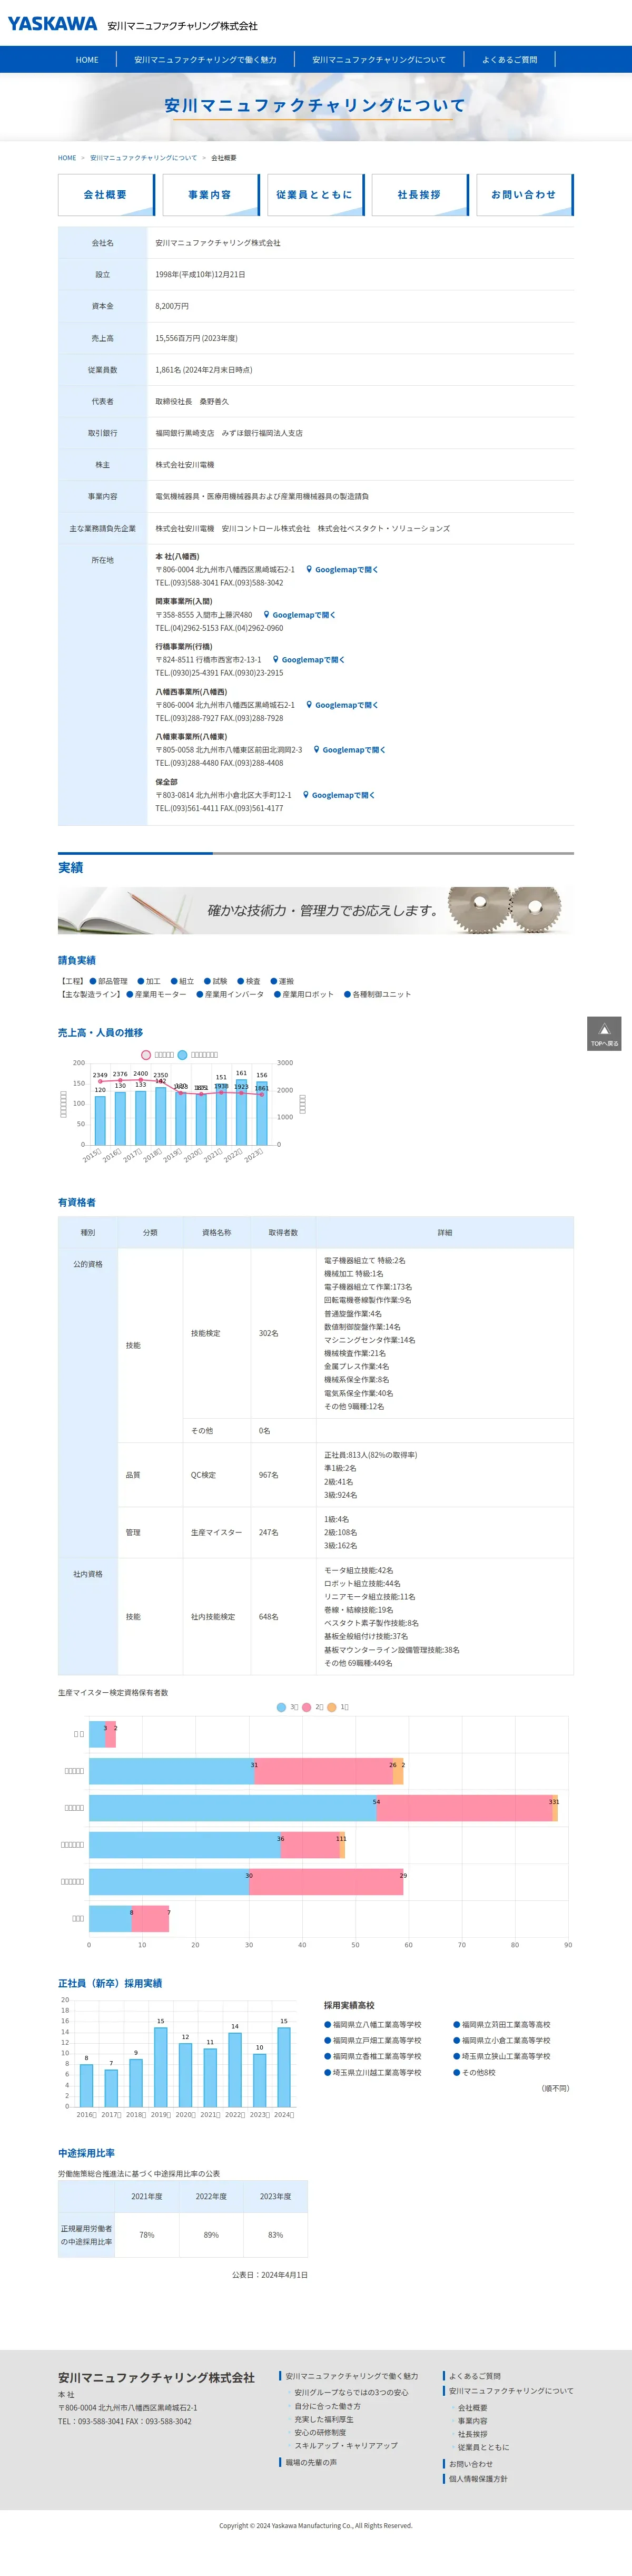Click breadcrumb link 安川マニュファクチャリングについて
Viewport: 632px width, 2576px height.
pyautogui.click(x=143, y=158)
